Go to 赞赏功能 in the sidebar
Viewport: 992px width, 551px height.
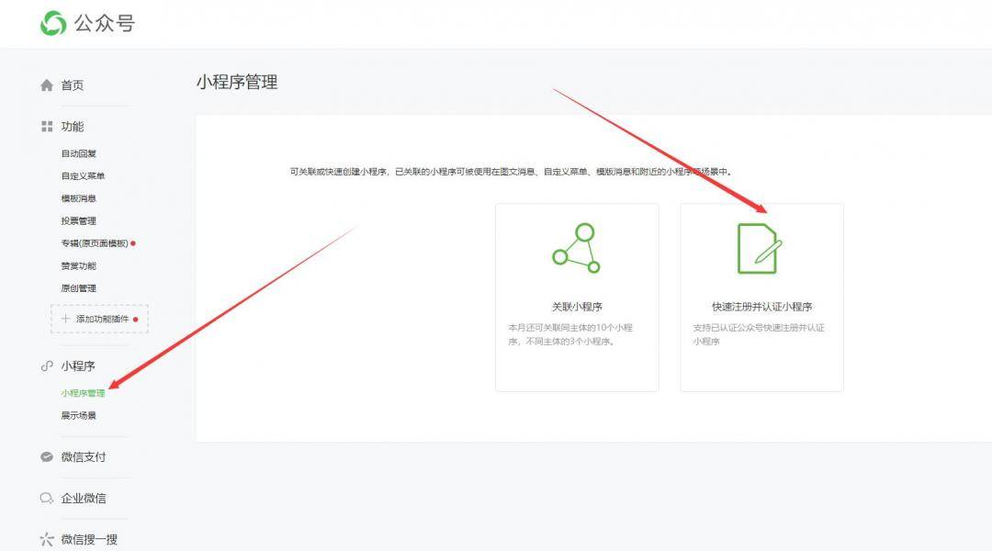pos(78,265)
